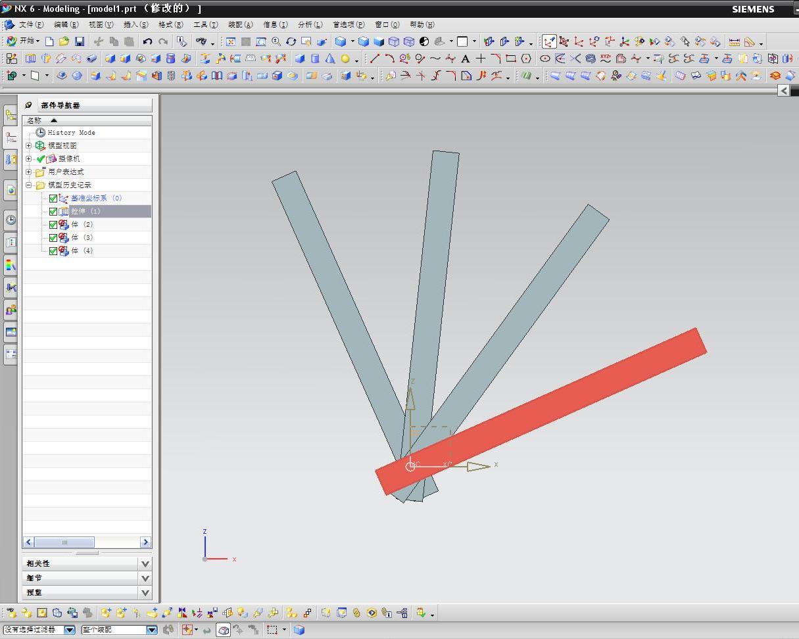The width and height of the screenshot is (799, 639).
Task: Open the 插入(S) menu
Action: [135, 24]
